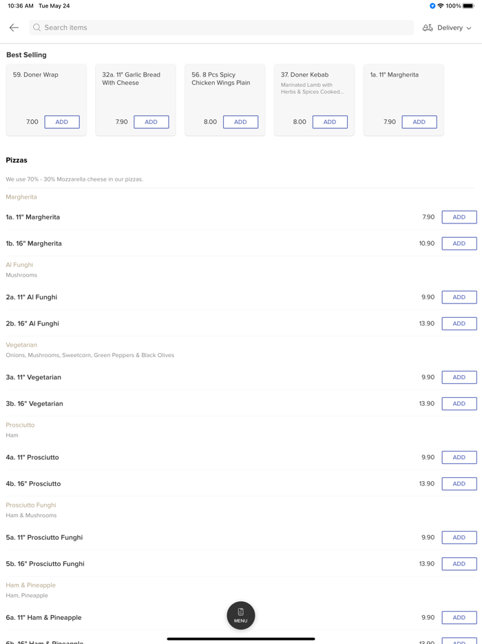Add 4a. 11" Prosciutto pizza

(x=459, y=457)
